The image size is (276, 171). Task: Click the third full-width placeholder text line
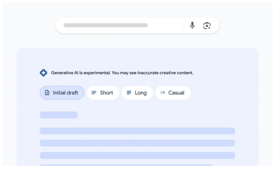tap(137, 156)
